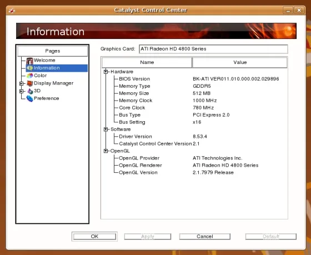311x255 pixels.
Task: Open the Display Manager page
Action: click(53, 83)
